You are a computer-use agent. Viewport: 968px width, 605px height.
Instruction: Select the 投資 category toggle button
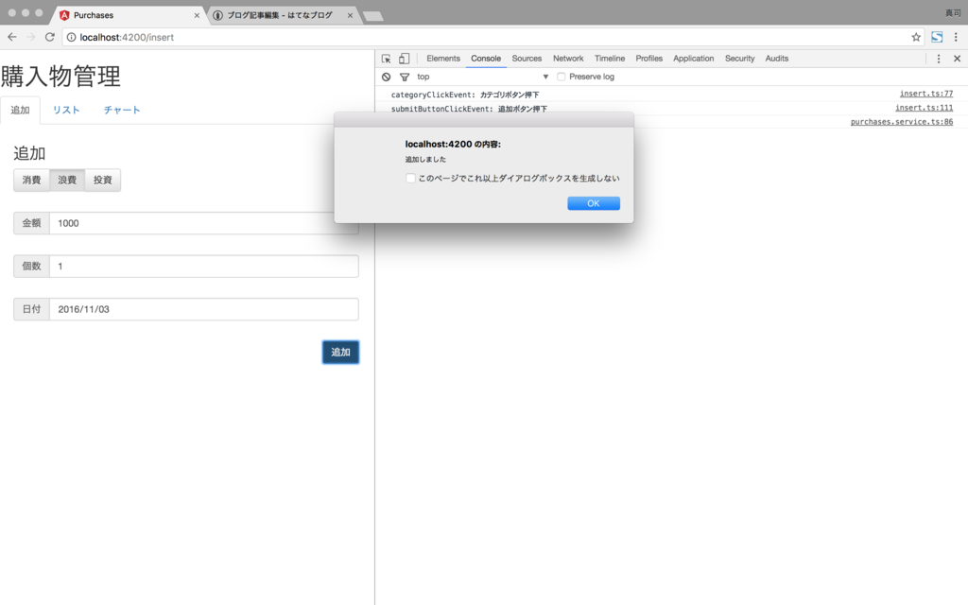pos(102,181)
